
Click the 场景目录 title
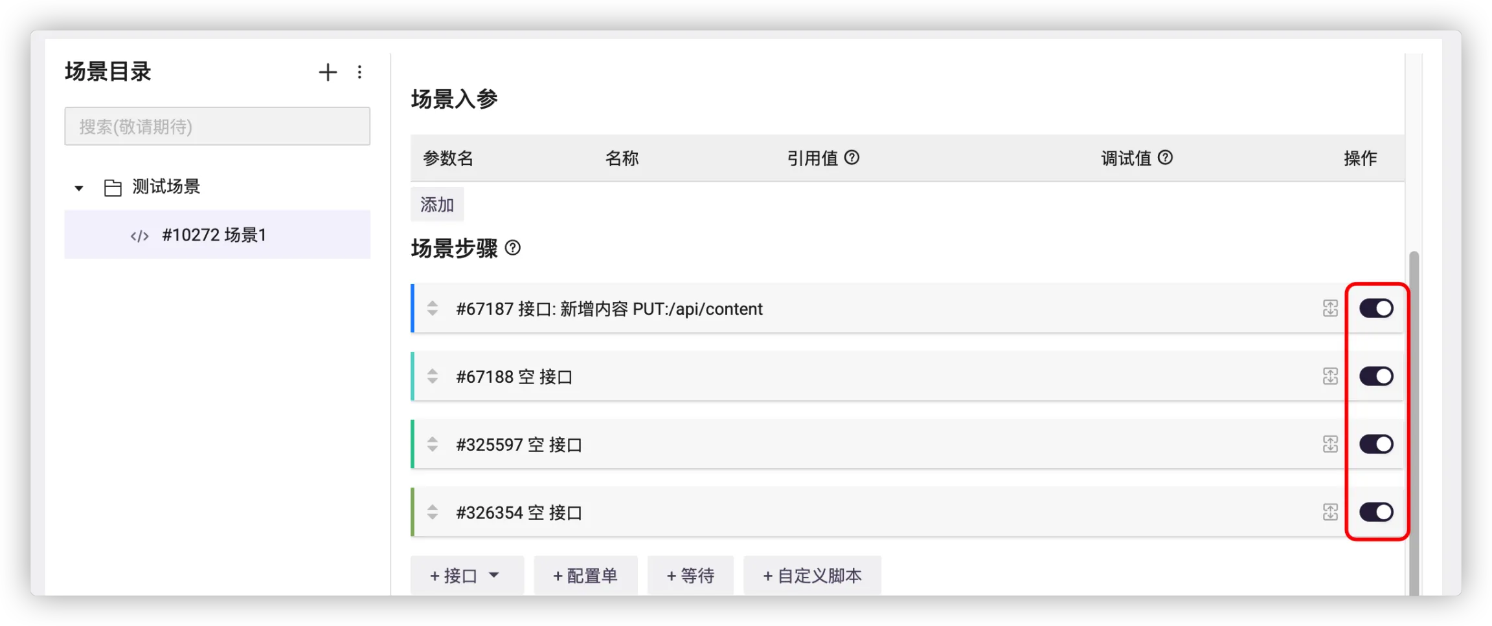pyautogui.click(x=107, y=71)
